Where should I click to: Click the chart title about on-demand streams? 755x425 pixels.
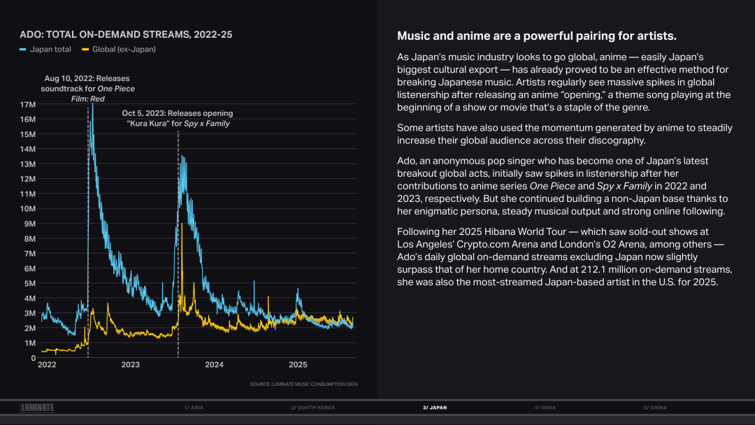(126, 34)
